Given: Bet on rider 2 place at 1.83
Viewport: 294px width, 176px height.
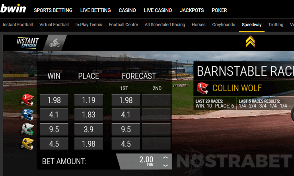Looking at the screenshot, I should (x=88, y=115).
